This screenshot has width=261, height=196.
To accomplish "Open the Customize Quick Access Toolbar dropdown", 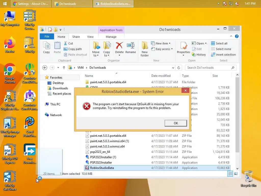I will [60, 30].
